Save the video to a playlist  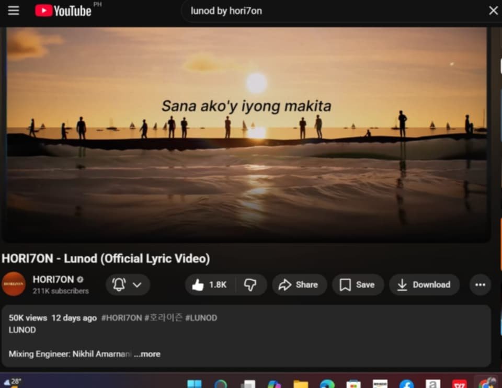(358, 284)
